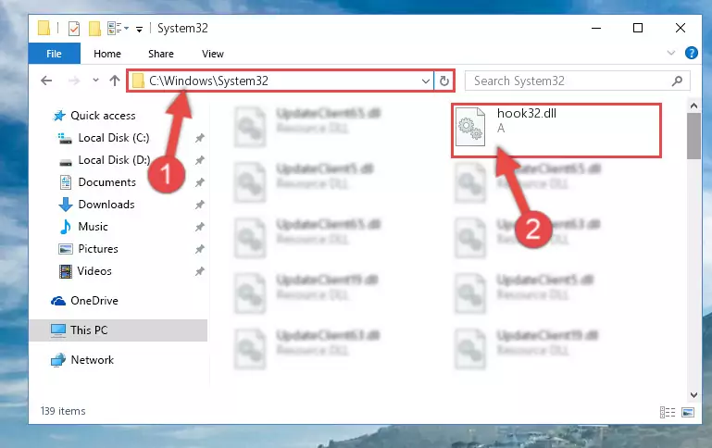This screenshot has height=448, width=712.
Task: Click the address bar path C:\Windows\System32
Action: click(x=208, y=81)
